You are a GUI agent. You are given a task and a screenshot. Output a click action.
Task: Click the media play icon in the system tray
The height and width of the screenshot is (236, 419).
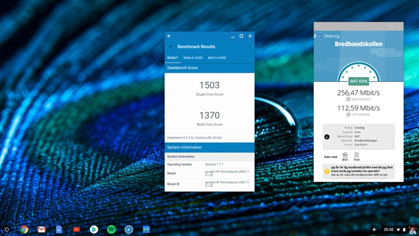point(375,229)
